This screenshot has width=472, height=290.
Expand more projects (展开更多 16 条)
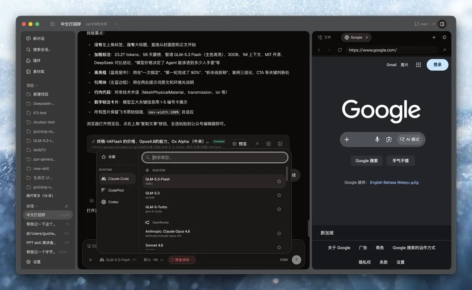click(40, 196)
